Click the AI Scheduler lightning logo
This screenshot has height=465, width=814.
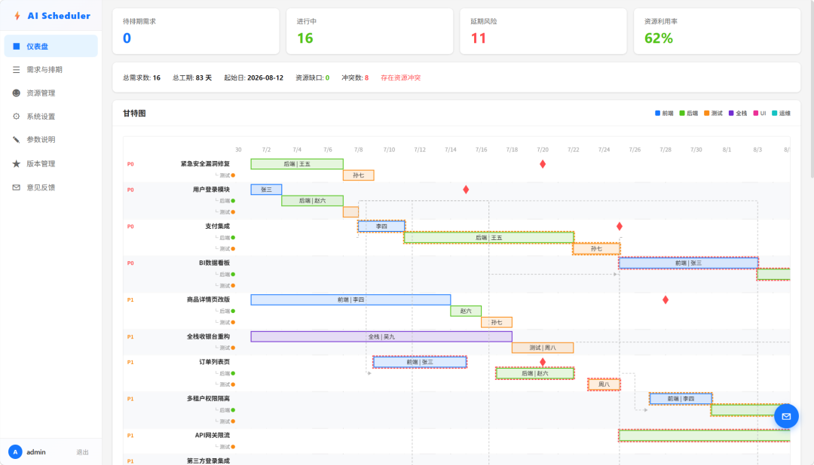point(17,16)
